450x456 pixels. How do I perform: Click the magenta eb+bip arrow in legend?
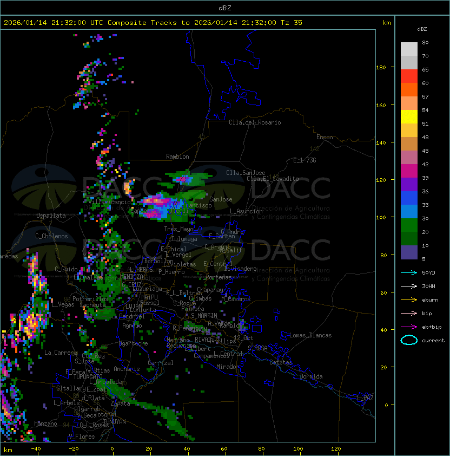[x=409, y=327]
